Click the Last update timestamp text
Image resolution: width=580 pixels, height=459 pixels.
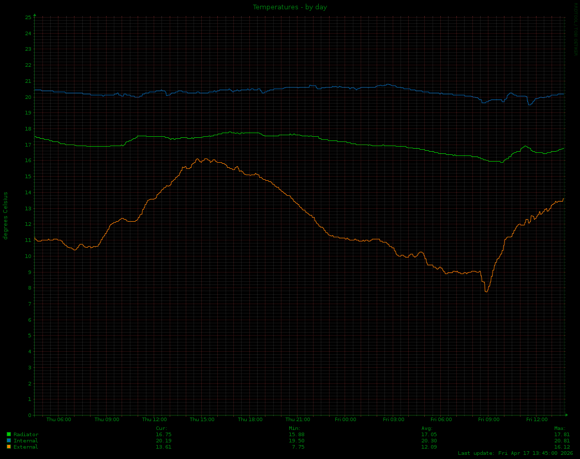pyautogui.click(x=515, y=453)
